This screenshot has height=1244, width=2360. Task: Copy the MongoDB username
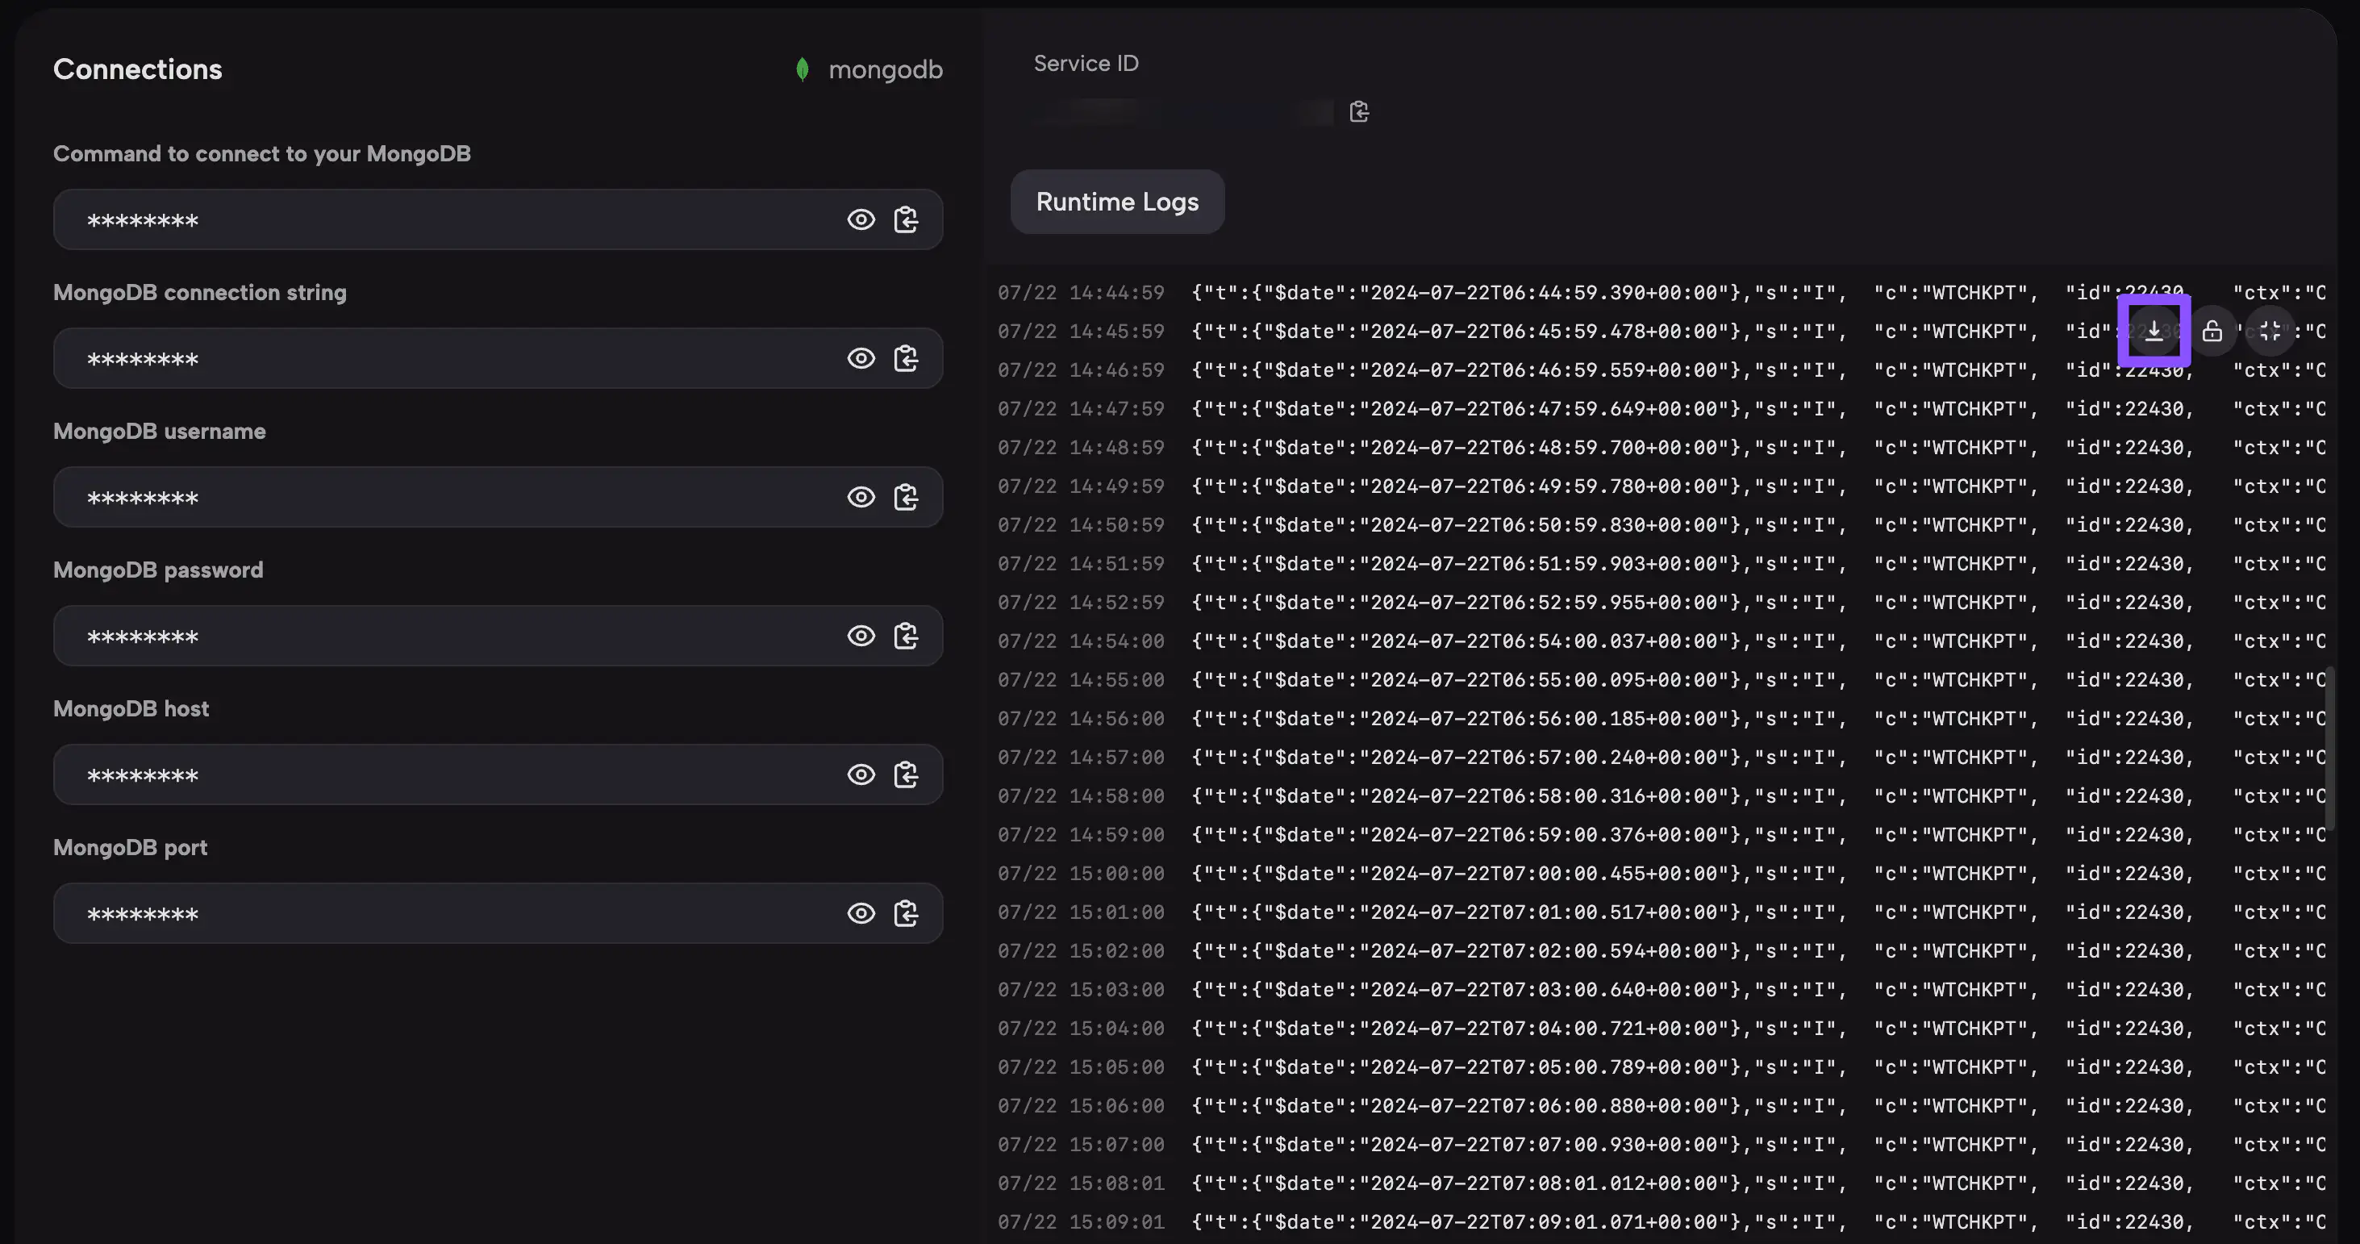[x=907, y=498]
